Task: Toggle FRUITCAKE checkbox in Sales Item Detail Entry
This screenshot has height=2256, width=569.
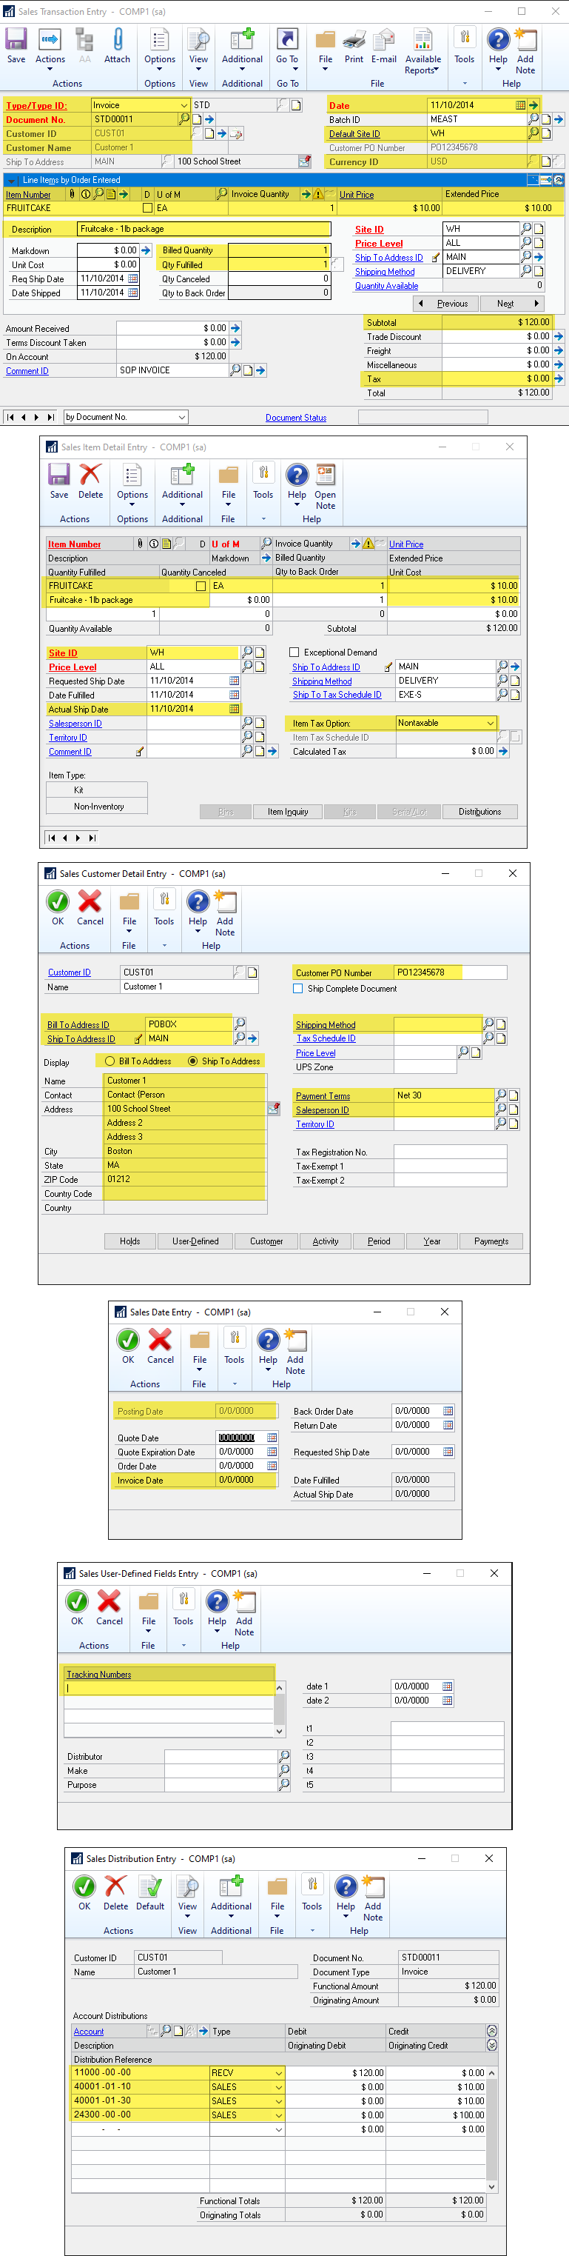Action: pyautogui.click(x=201, y=586)
